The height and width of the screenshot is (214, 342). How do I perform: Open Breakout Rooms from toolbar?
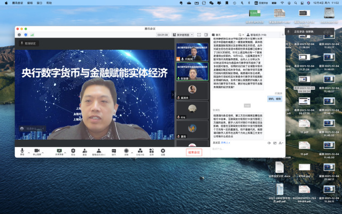click(140, 151)
